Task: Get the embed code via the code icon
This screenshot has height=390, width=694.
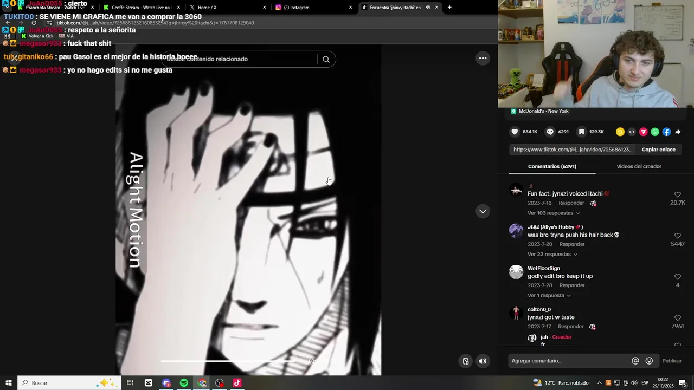Action: coord(632,132)
